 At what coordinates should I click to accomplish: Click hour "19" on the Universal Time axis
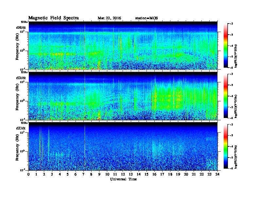(x=178, y=174)
